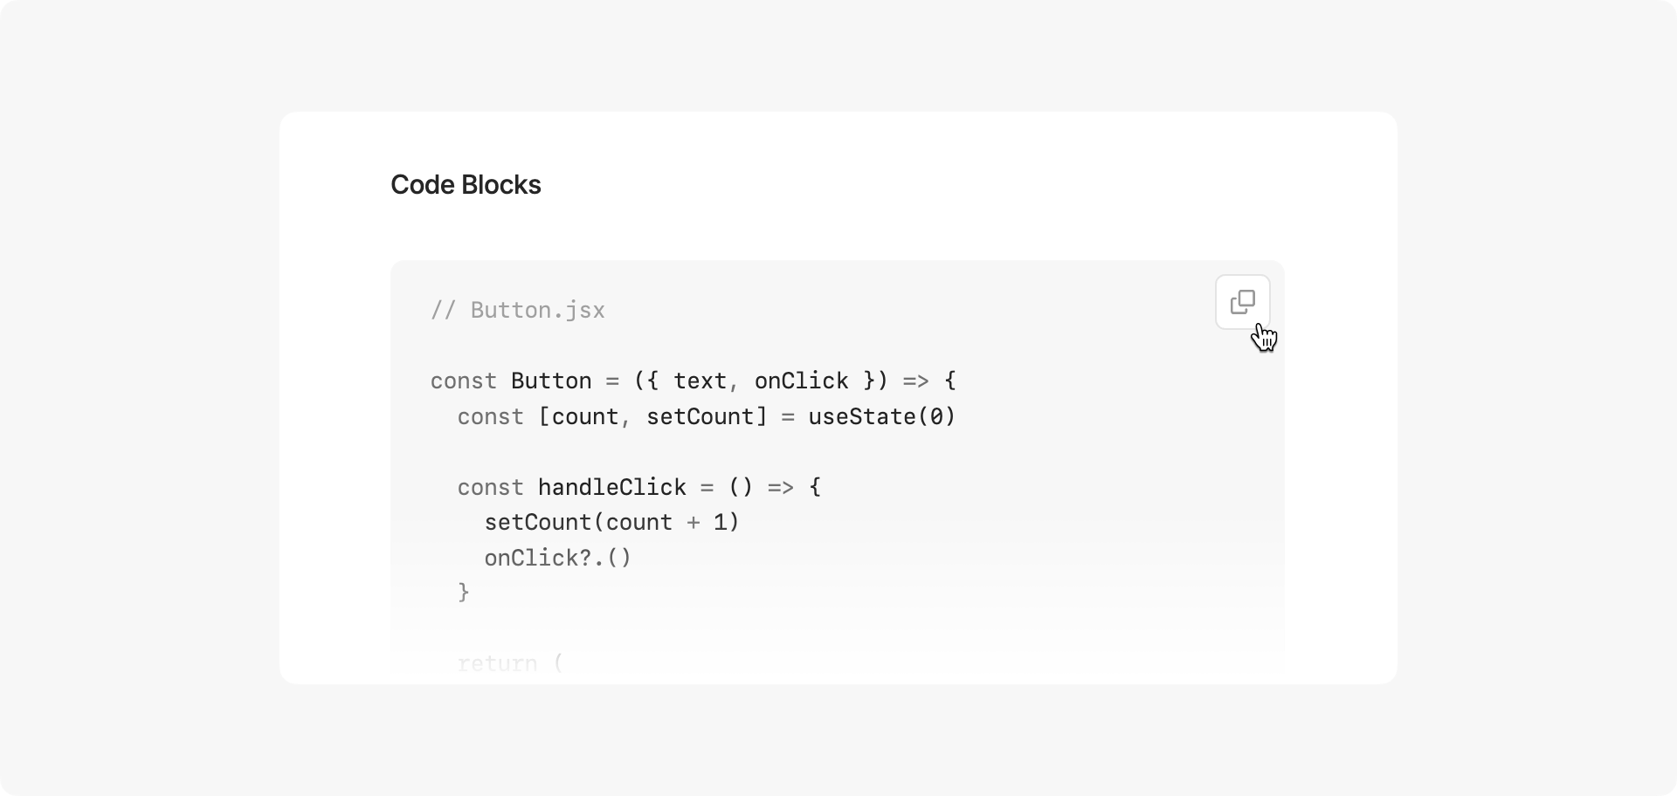Click the Button.jsx filename comment
The width and height of the screenshot is (1677, 796).
tap(516, 310)
